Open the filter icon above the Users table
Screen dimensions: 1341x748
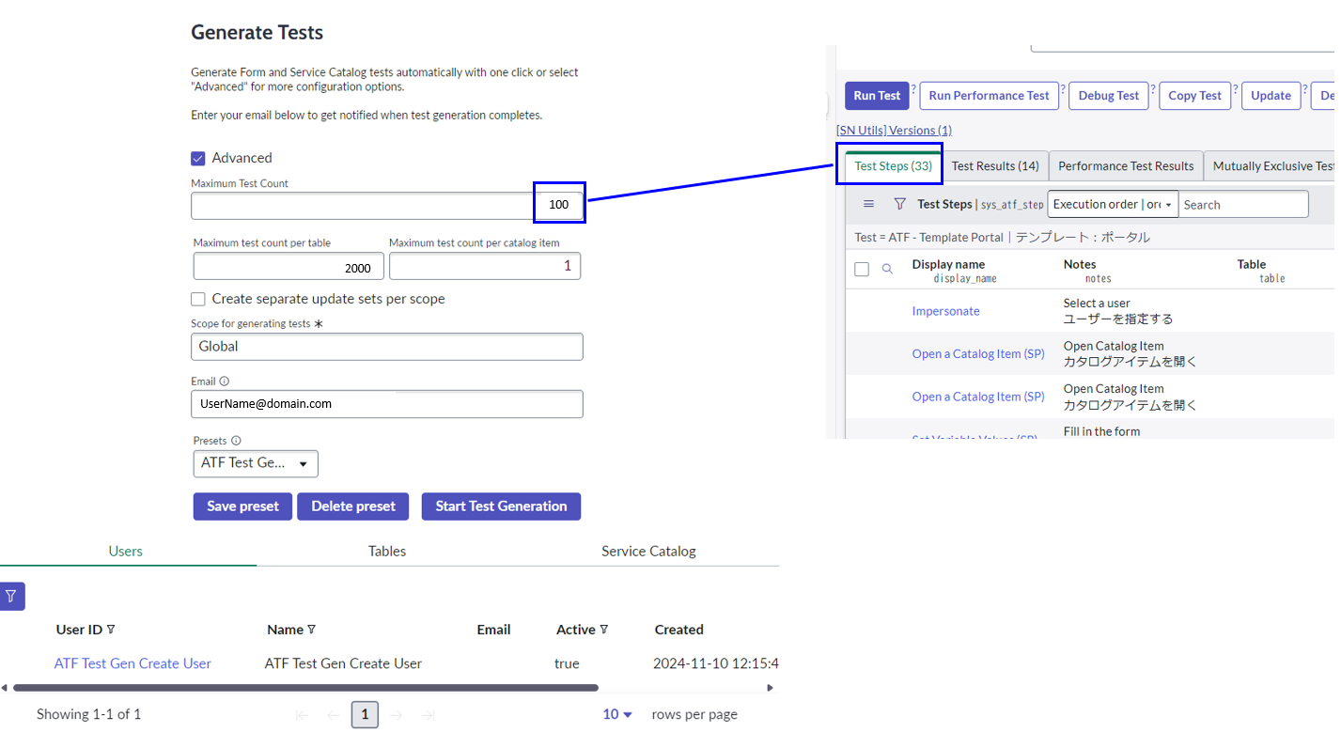pos(12,596)
